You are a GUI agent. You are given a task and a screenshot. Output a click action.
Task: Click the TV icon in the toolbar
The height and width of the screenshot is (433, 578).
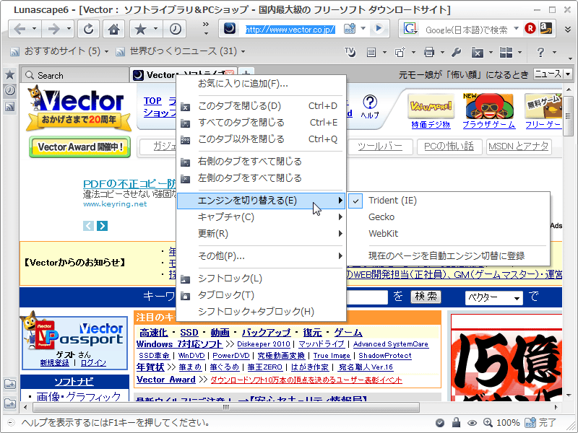350,52
